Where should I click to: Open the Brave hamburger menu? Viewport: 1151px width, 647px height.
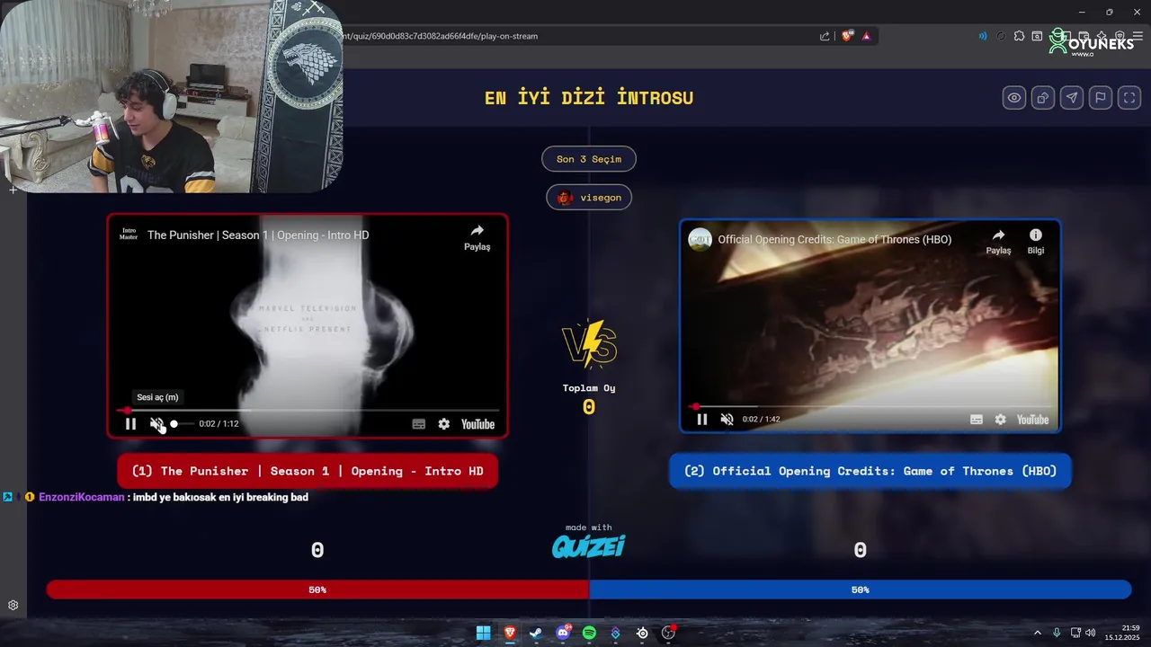pos(1138,36)
